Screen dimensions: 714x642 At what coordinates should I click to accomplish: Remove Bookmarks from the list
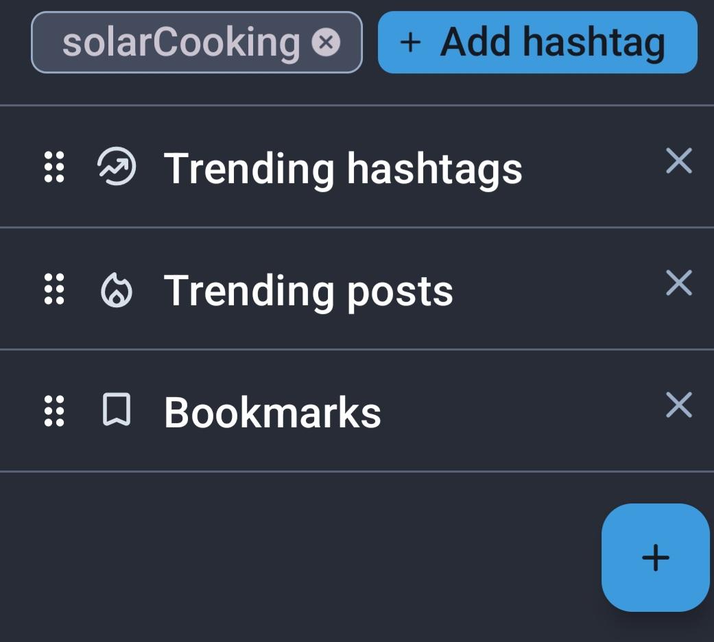tap(678, 405)
